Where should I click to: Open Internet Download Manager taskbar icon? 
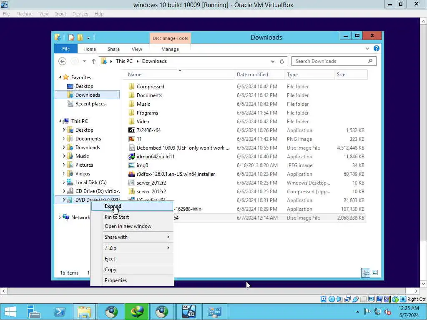(x=137, y=312)
